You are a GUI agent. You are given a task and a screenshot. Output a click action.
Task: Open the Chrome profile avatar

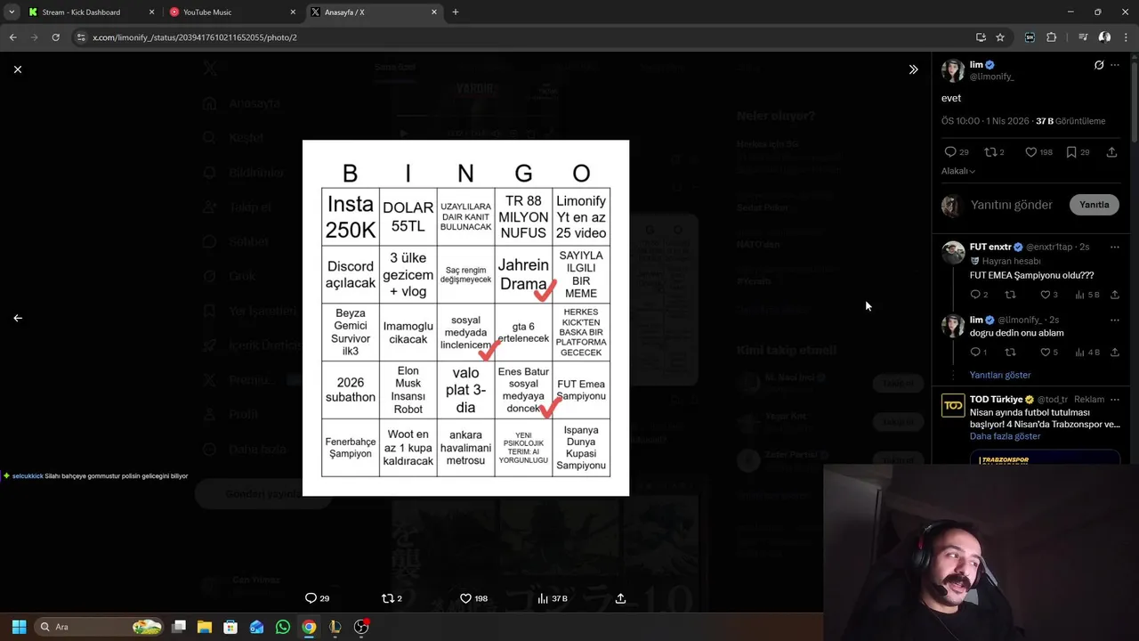click(x=1104, y=37)
